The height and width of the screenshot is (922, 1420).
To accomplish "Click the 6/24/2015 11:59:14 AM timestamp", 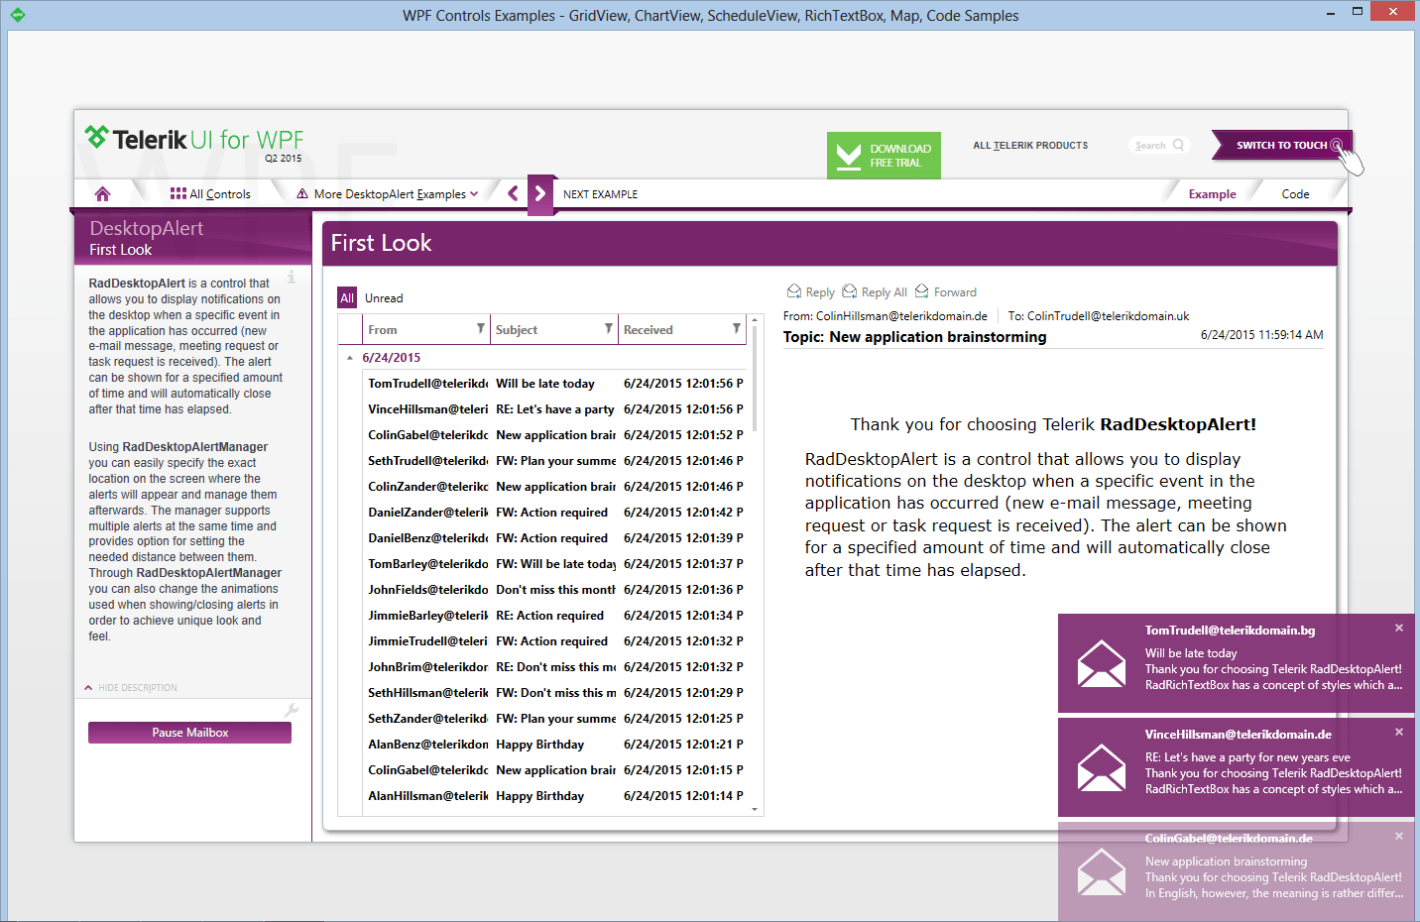I will tap(1261, 335).
